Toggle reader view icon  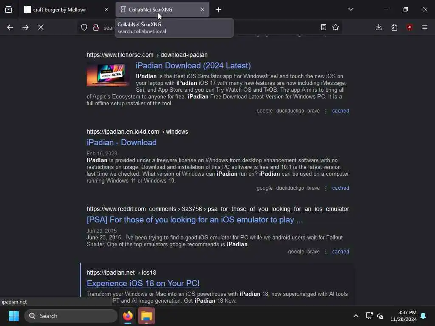323,27
